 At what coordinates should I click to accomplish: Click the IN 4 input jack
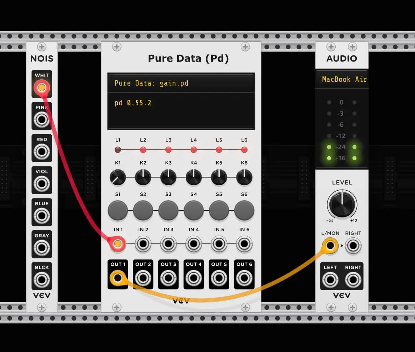[194, 243]
